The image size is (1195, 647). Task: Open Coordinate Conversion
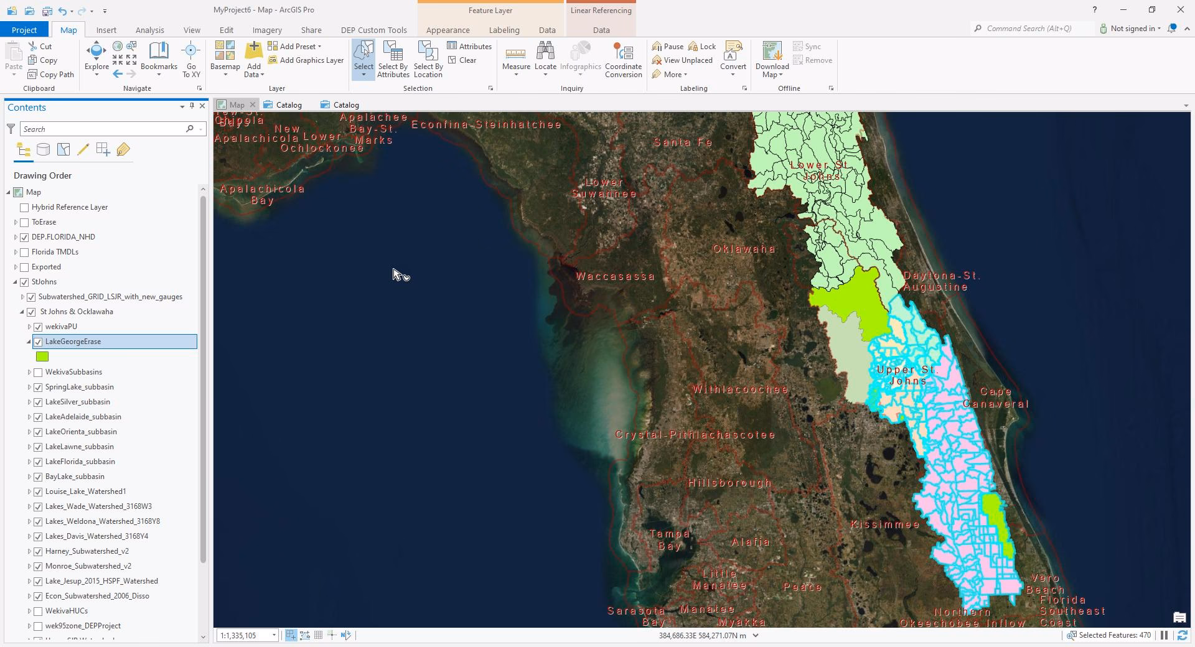[x=623, y=59]
